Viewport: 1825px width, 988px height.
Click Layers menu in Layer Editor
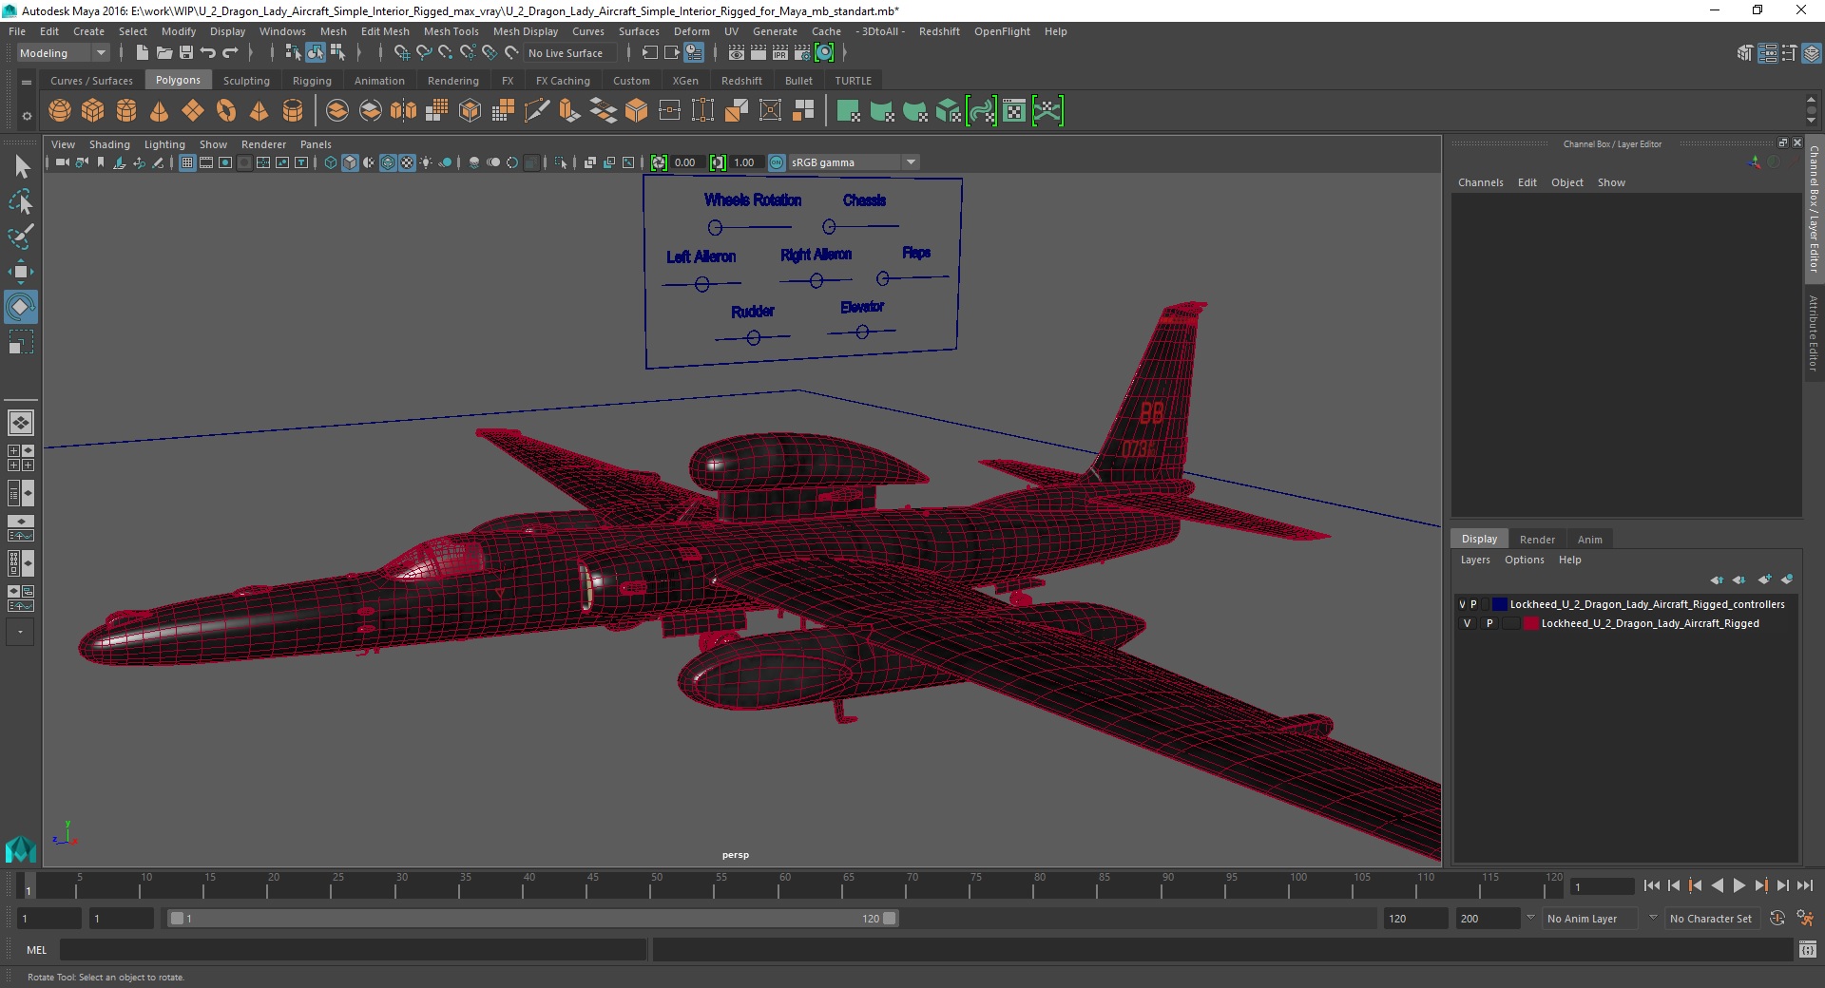pos(1475,560)
